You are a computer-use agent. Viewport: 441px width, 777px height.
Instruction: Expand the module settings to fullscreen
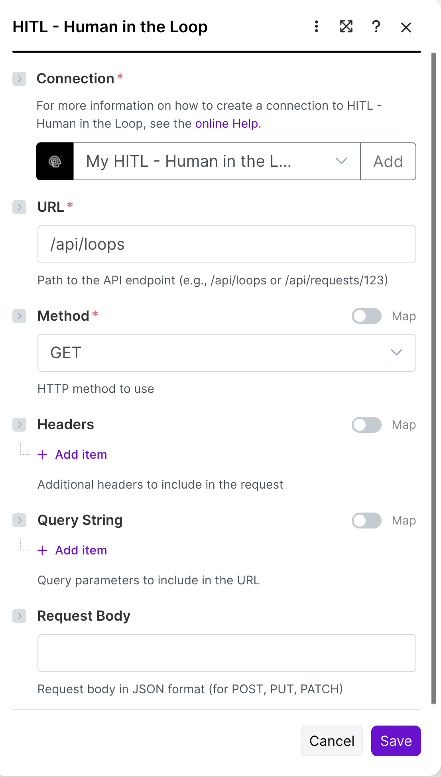[x=346, y=27]
